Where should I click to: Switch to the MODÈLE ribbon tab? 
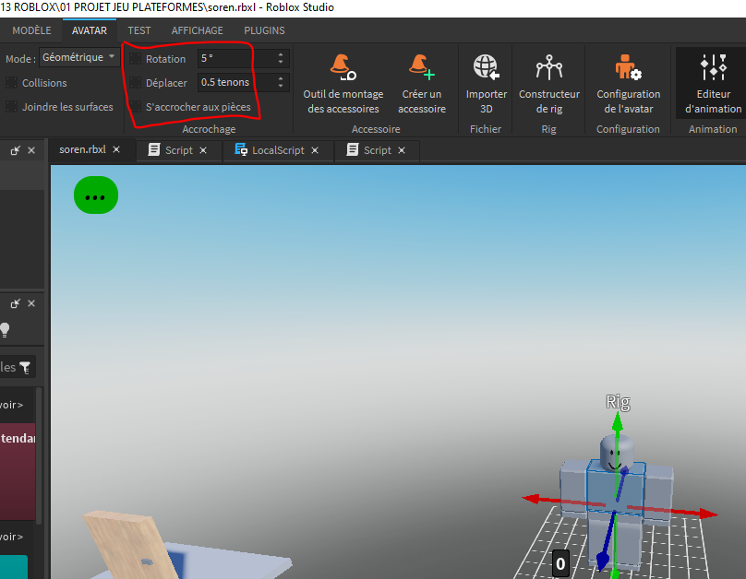pos(32,30)
